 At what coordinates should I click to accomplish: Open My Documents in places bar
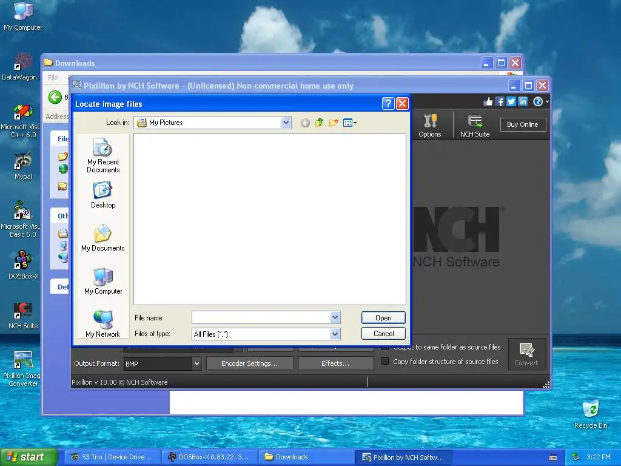[x=103, y=238]
